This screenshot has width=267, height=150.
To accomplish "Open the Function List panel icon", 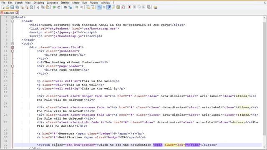I will [123, 7].
